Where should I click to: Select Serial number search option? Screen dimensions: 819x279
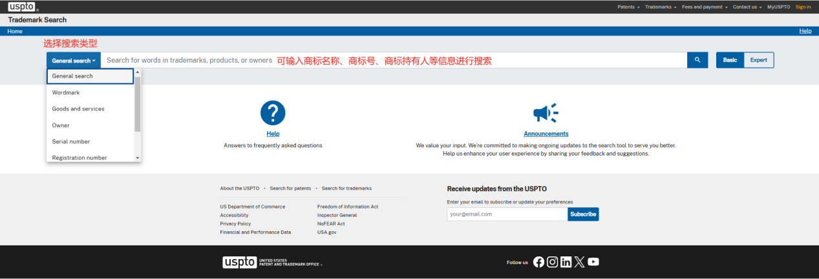tap(90, 141)
